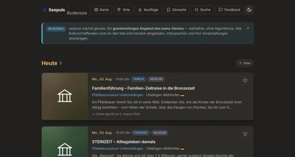Open the Feedback form
Screen dimensions: 295x157
click(x=229, y=10)
